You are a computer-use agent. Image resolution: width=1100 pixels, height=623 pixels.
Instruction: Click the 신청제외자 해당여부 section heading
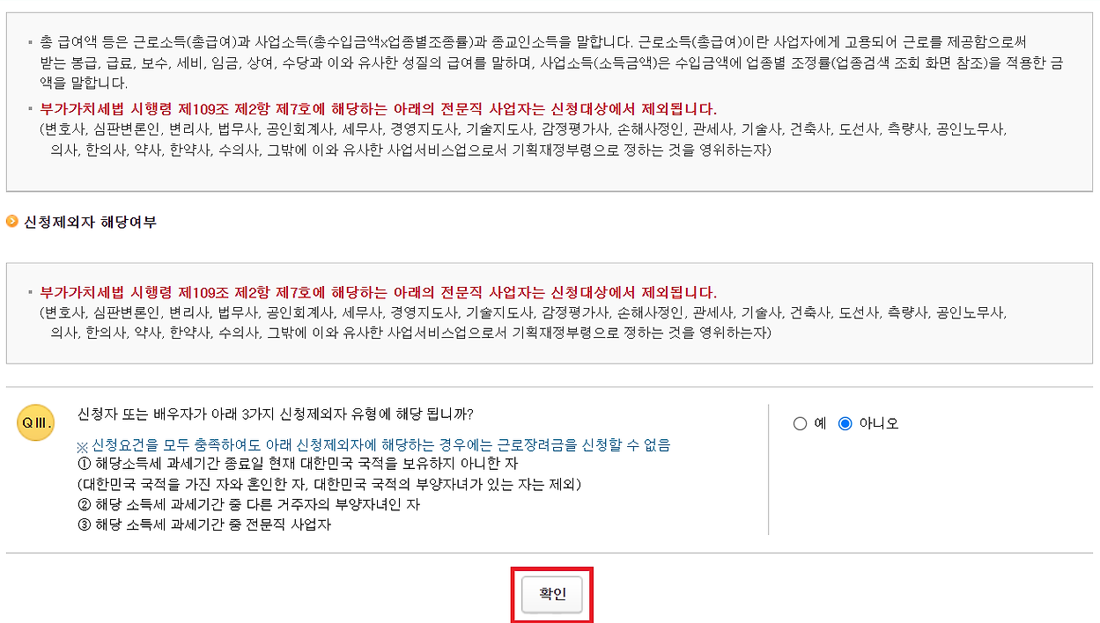pos(69,223)
